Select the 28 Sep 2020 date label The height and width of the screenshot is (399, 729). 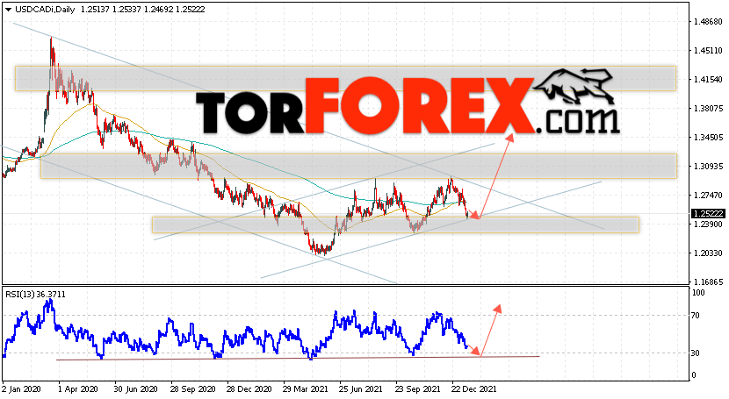pos(192,388)
